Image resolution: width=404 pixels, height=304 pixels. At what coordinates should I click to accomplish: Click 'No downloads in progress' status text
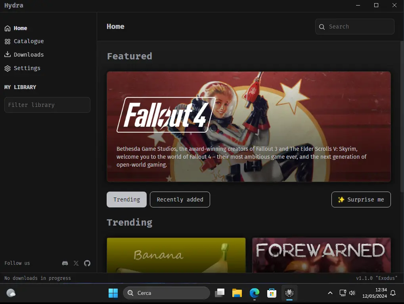pyautogui.click(x=38, y=278)
